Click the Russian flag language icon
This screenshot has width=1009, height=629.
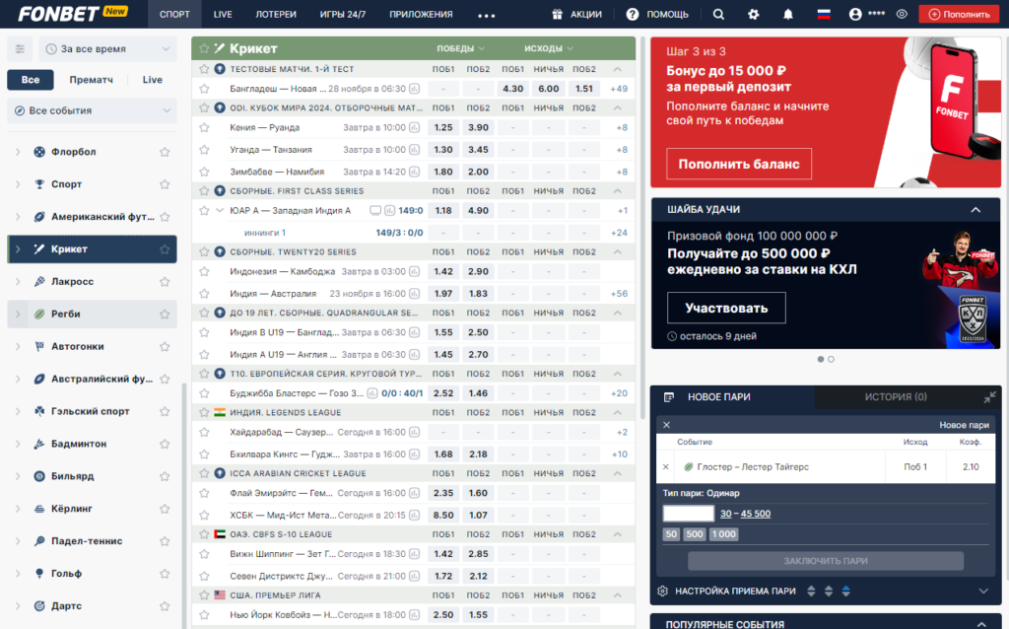824,14
